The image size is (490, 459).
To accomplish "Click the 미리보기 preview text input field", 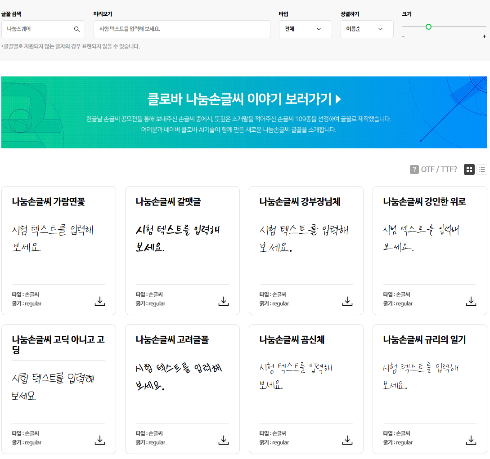I will (181, 29).
